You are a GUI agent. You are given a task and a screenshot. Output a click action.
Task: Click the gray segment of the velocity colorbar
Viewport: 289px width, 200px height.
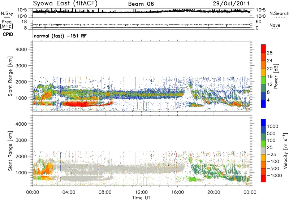point(263,151)
